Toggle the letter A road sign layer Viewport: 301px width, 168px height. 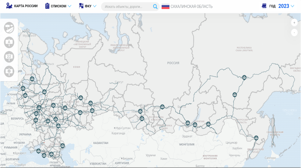click(9, 42)
